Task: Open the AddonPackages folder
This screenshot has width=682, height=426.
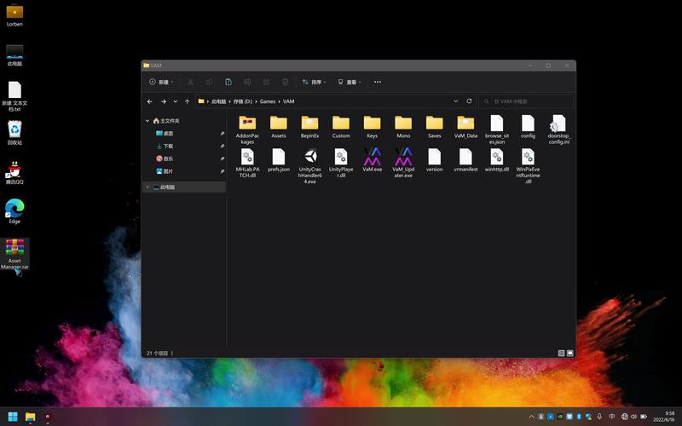Action: tap(247, 124)
